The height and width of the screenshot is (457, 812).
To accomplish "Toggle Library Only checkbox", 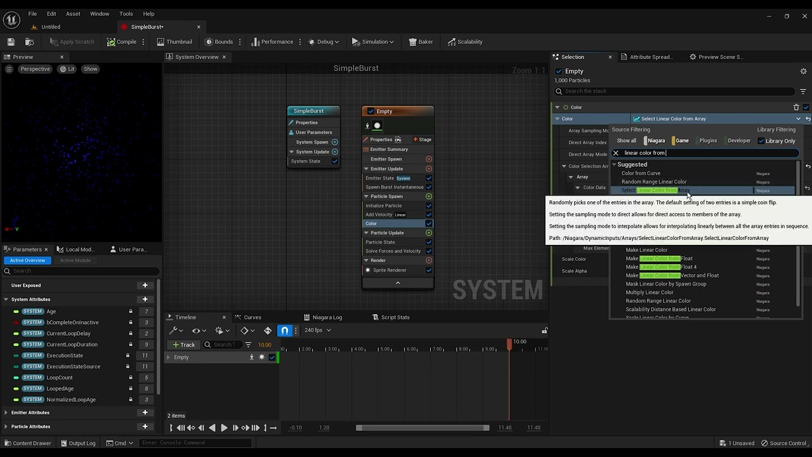I will [761, 141].
